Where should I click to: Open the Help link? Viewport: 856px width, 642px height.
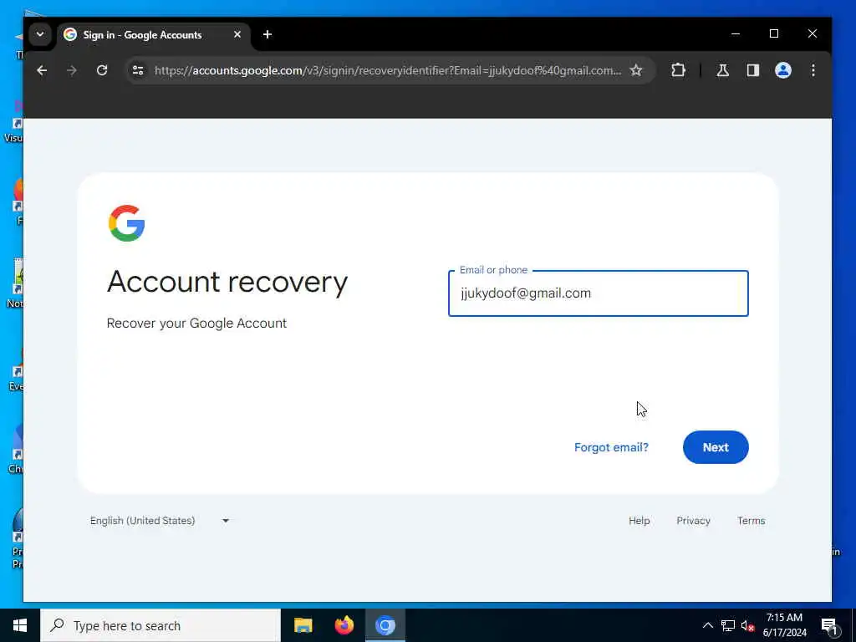pos(639,521)
